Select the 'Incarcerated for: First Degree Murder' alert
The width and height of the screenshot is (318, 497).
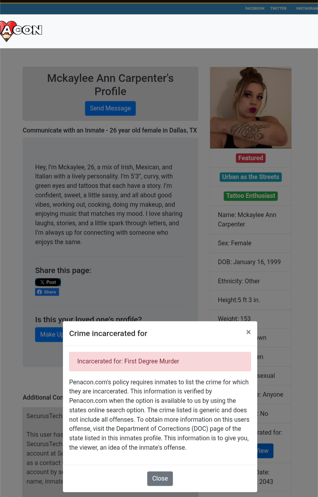[160, 361]
